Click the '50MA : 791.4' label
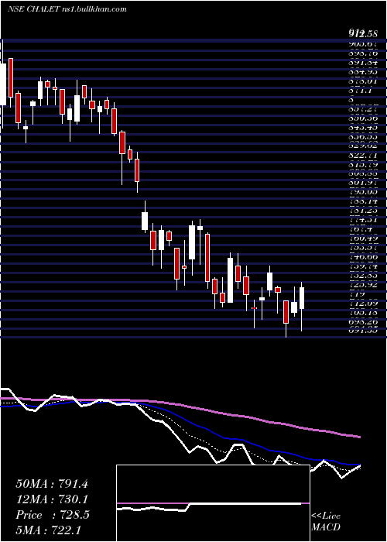Viewport: 387px width, 542px height. 52,484
